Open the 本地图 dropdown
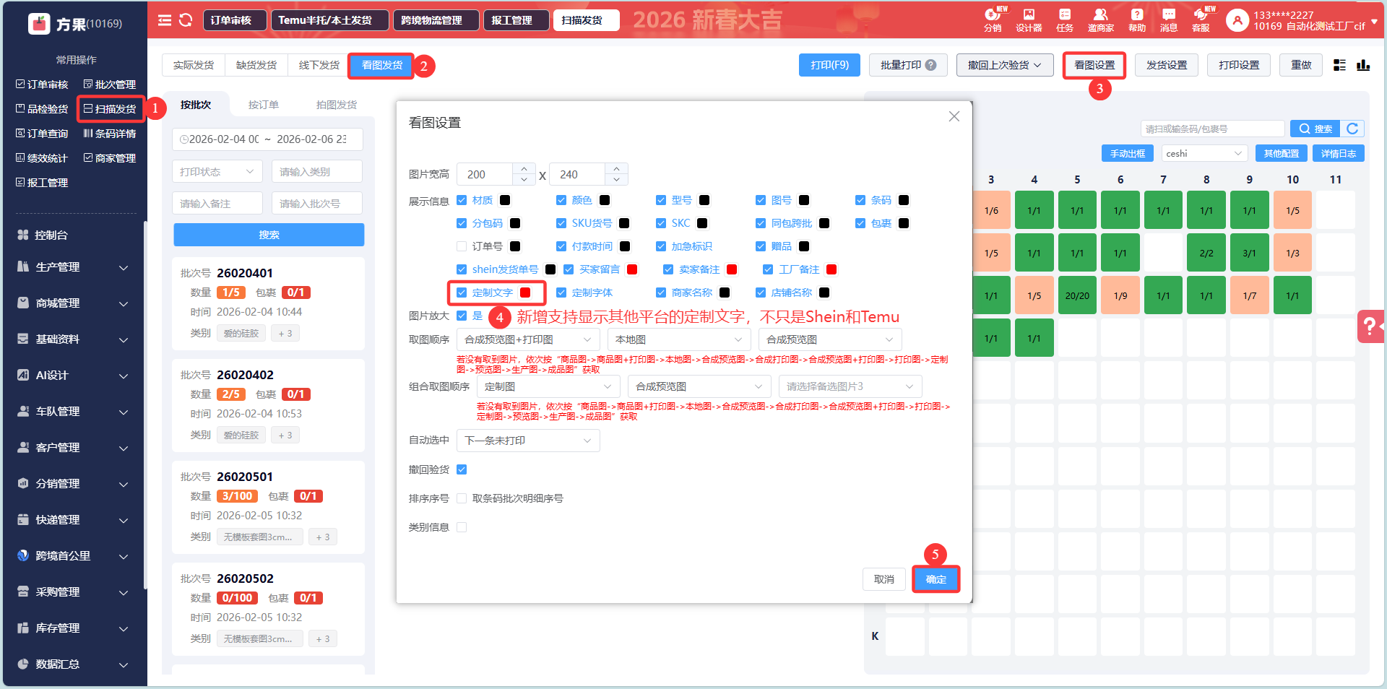 pyautogui.click(x=679, y=339)
